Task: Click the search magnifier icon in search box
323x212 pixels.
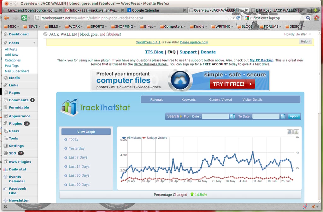Action: 308,18
